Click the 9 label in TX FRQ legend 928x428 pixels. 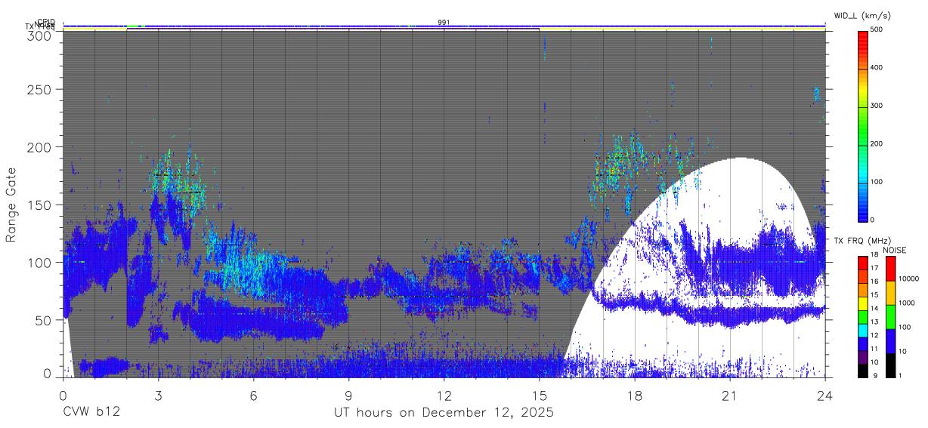pos(875,376)
